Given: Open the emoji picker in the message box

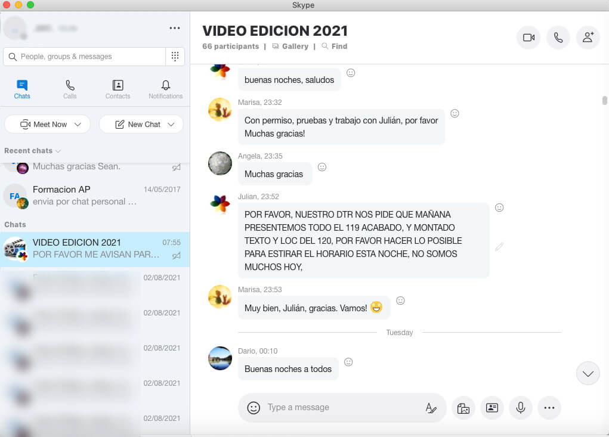Looking at the screenshot, I should (254, 408).
